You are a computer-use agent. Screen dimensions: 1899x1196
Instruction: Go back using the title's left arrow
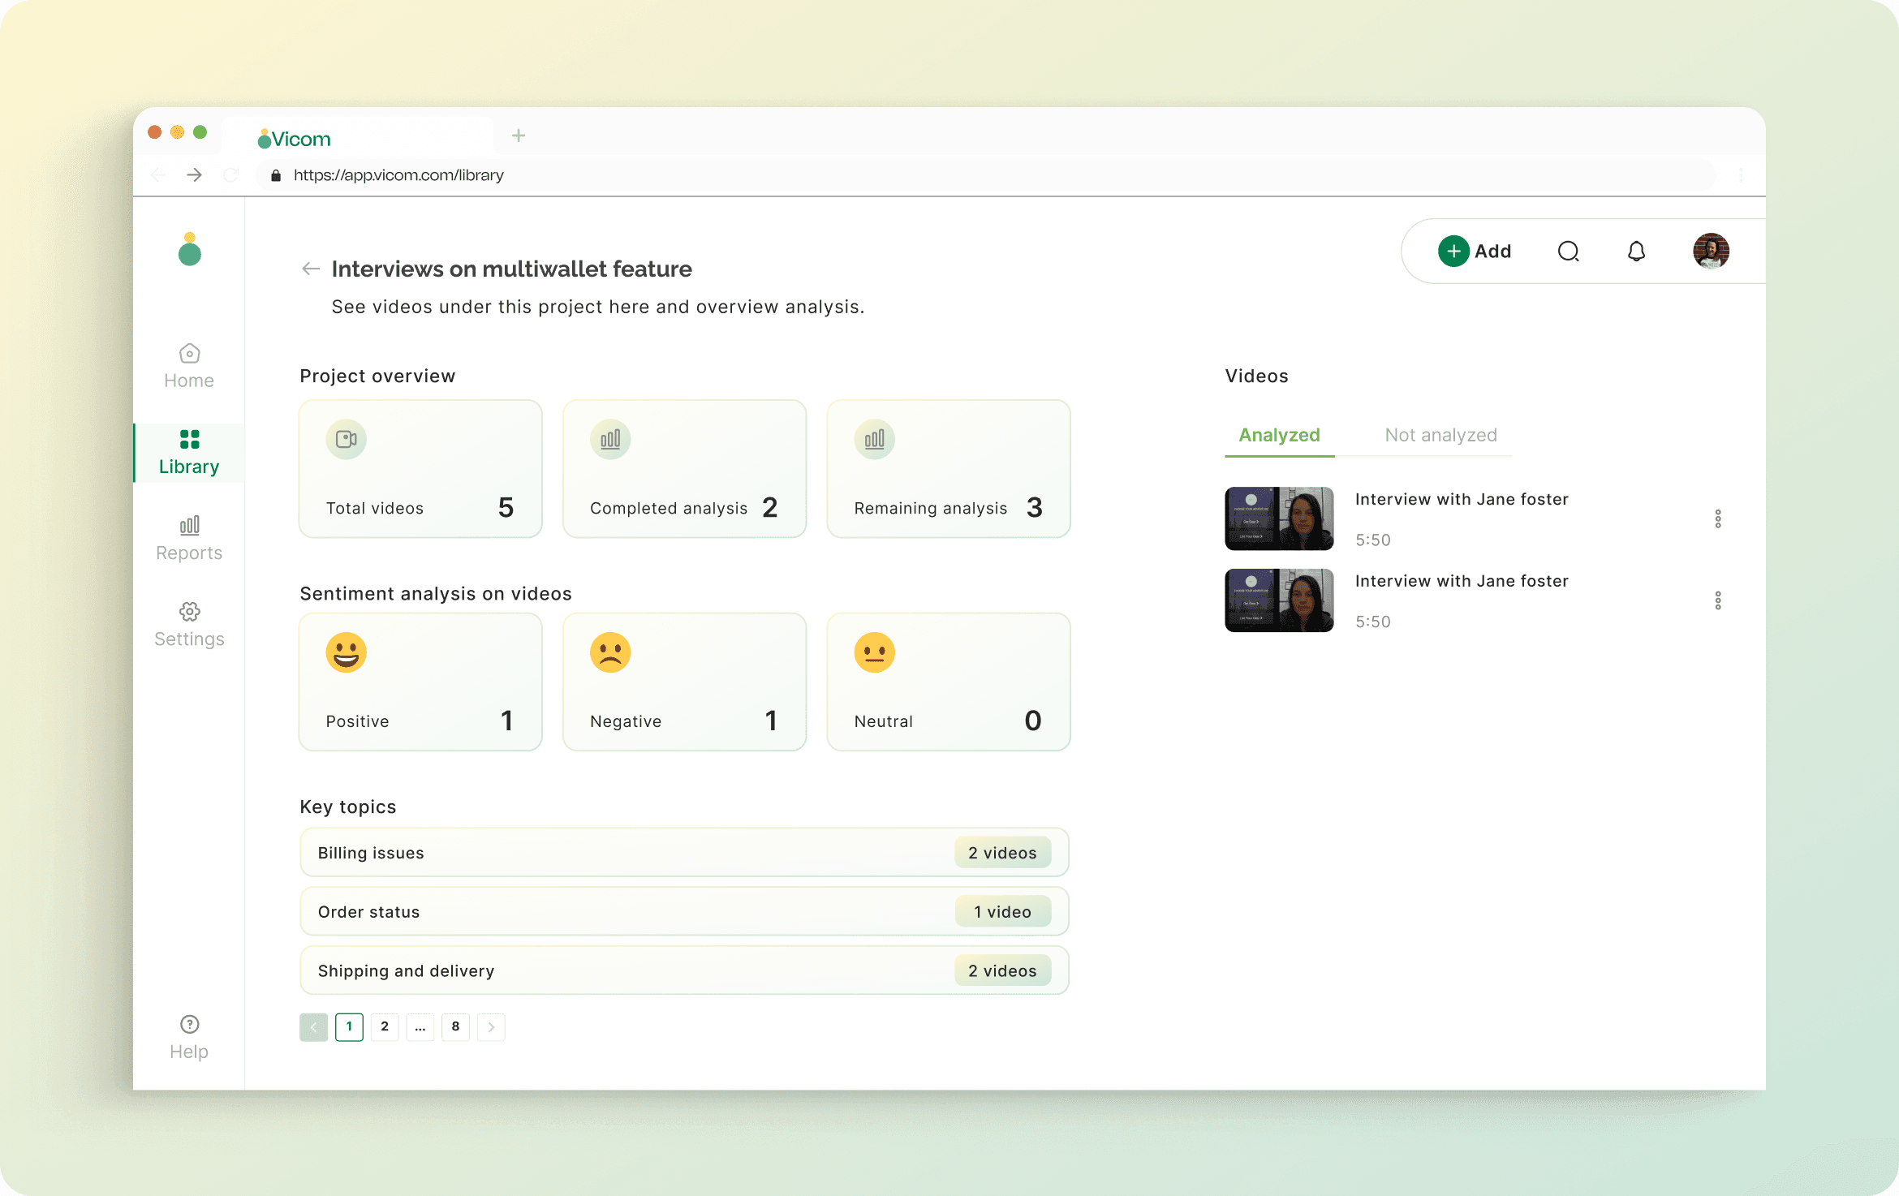310,269
